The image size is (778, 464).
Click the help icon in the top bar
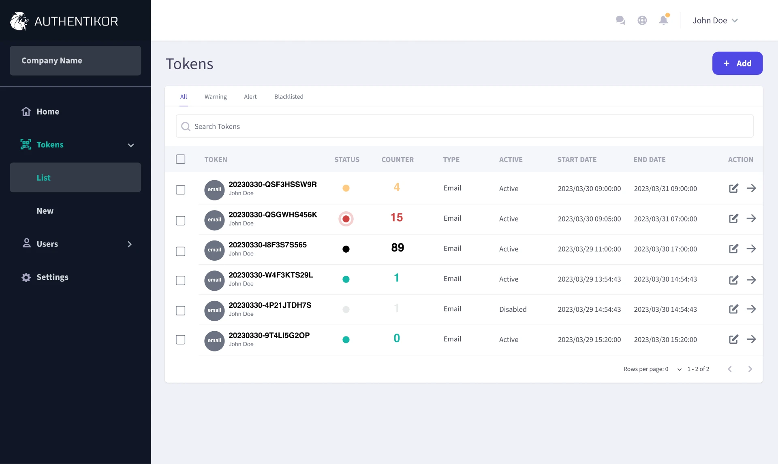click(x=642, y=20)
